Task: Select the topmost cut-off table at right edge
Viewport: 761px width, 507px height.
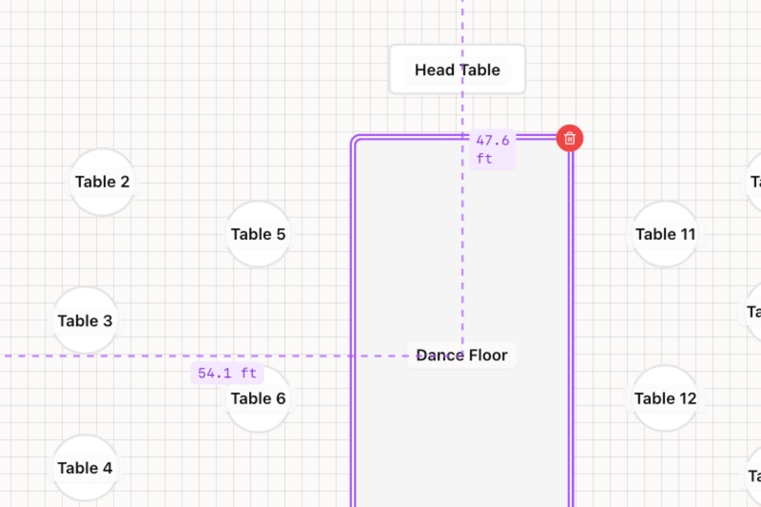Action: (x=755, y=182)
